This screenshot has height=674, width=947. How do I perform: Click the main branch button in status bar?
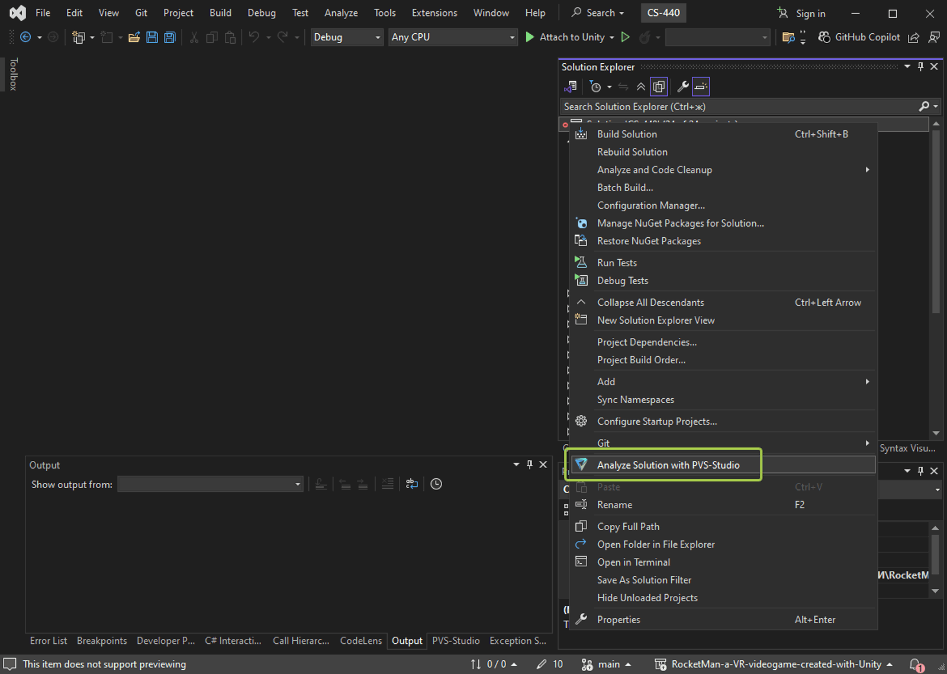[x=607, y=665]
